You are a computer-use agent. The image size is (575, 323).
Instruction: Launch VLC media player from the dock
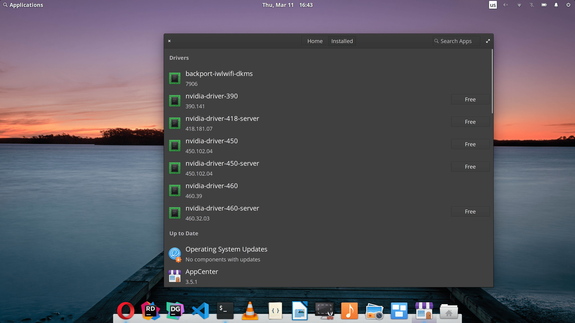tap(250, 310)
